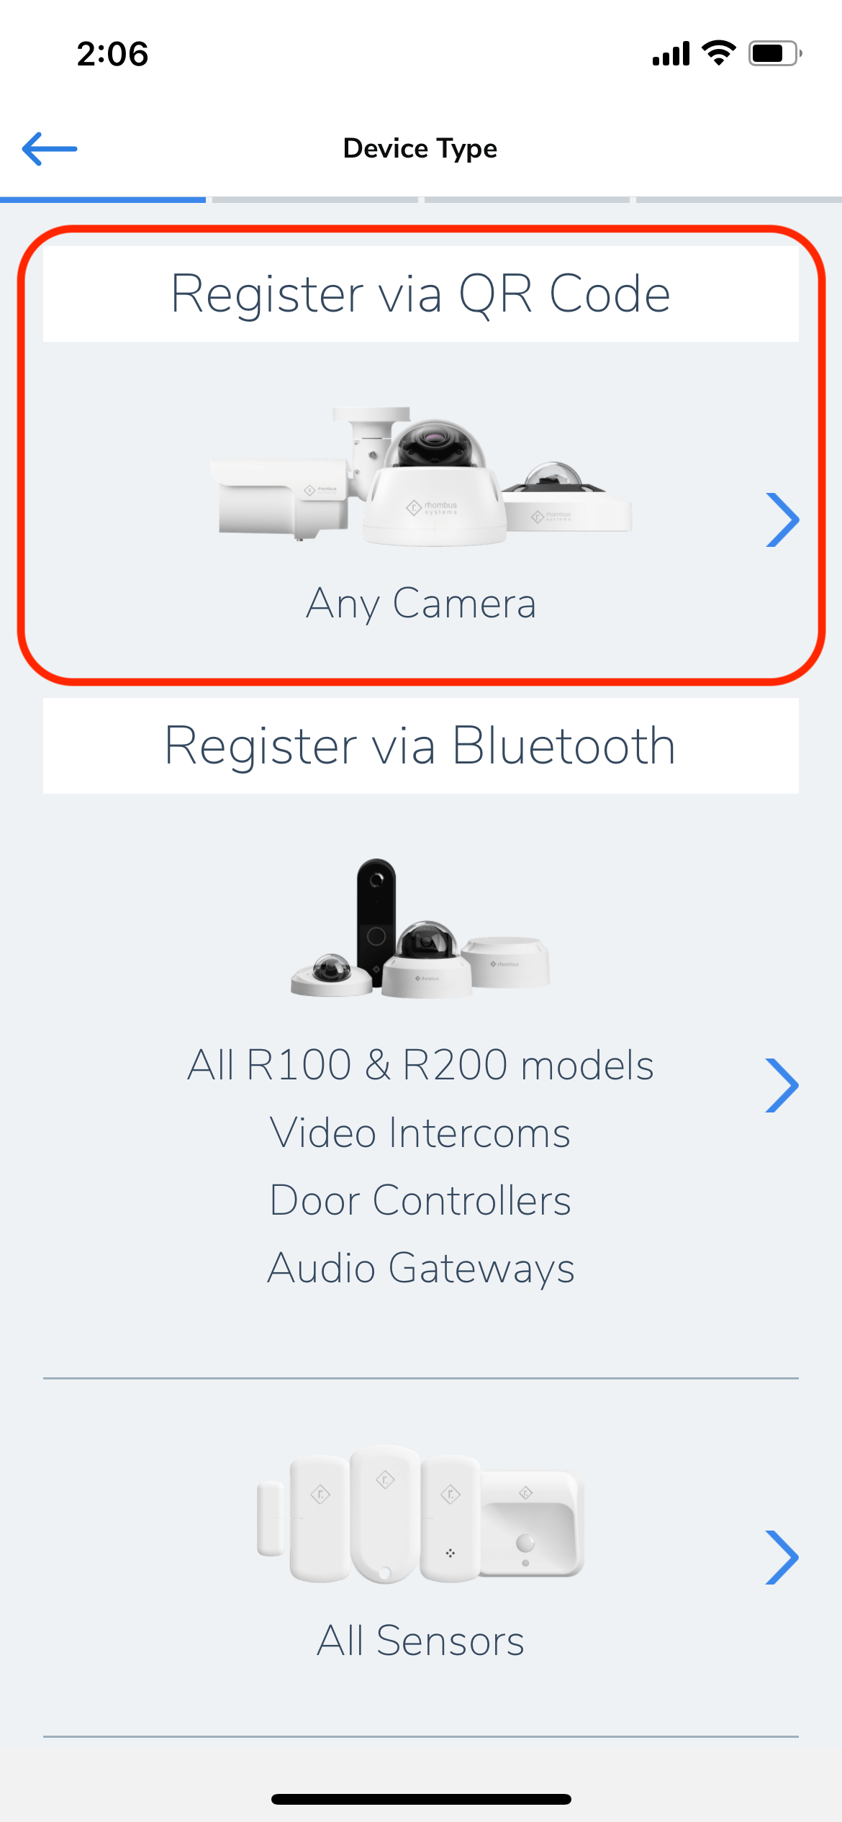Go back using the blue arrow

(50, 149)
